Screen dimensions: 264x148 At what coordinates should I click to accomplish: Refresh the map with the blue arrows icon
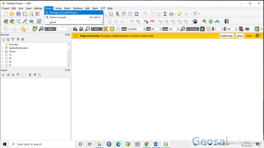click(x=136, y=14)
